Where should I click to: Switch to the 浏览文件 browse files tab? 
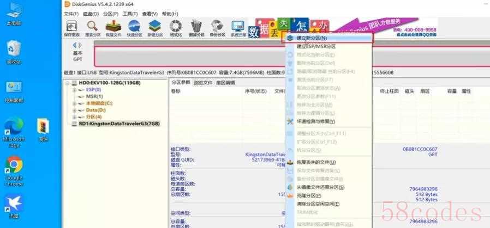[x=203, y=83]
